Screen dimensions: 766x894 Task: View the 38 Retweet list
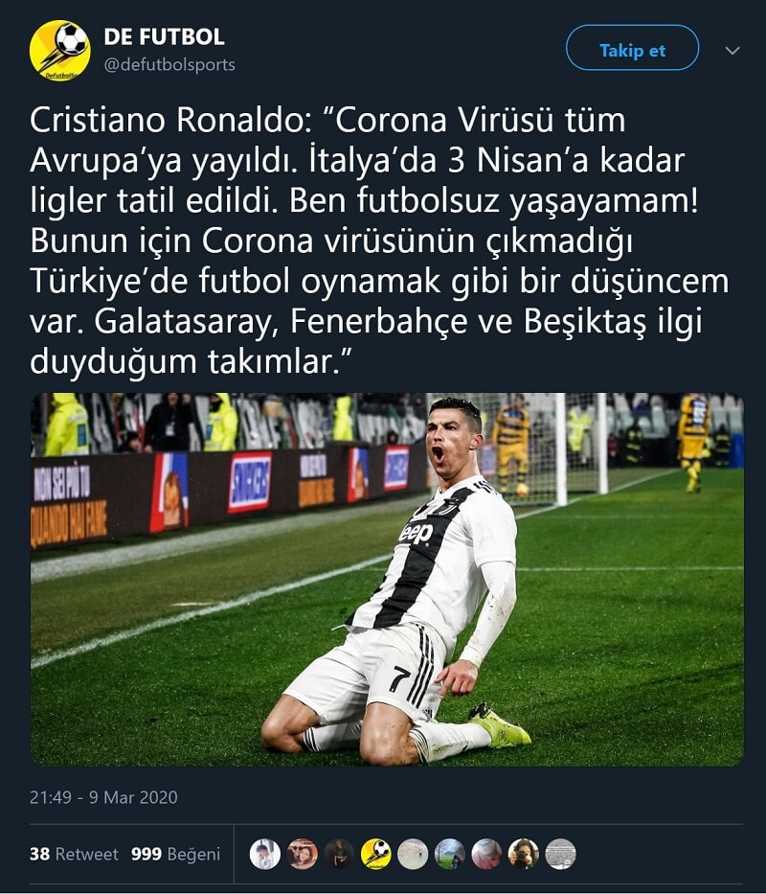[74, 854]
